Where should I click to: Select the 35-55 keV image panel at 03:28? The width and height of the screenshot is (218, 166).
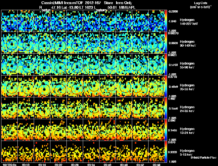tap(75, 86)
